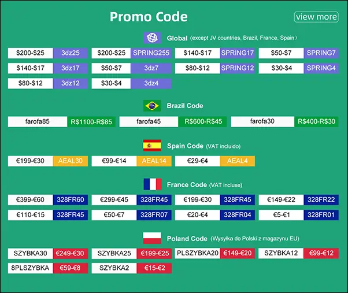Copy the 328FR60 France code

coord(70,200)
